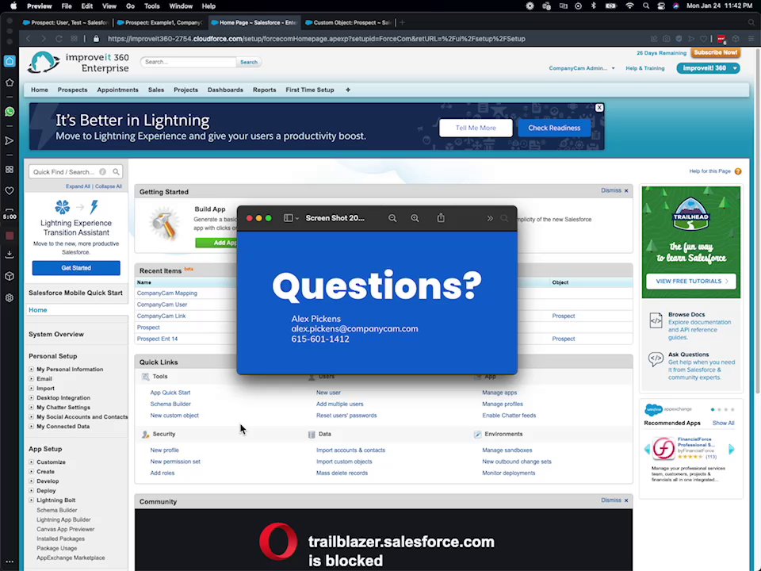Viewport: 761px width, 571px height.
Task: Click Show All recommended apps link
Action: click(x=723, y=423)
